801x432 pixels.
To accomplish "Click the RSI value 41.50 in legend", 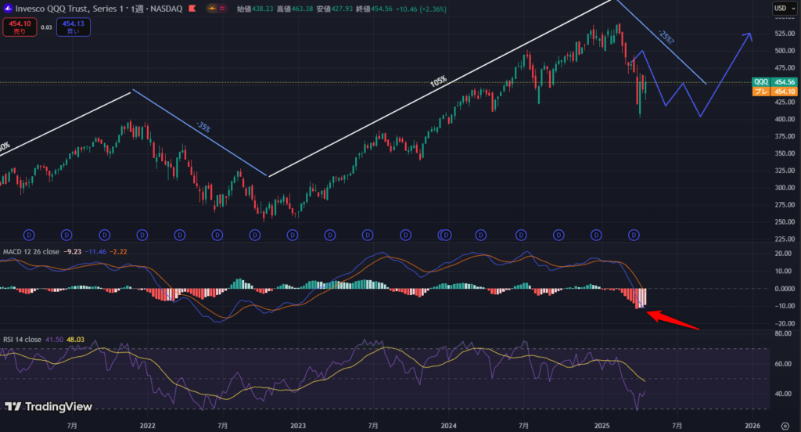I will (x=54, y=340).
